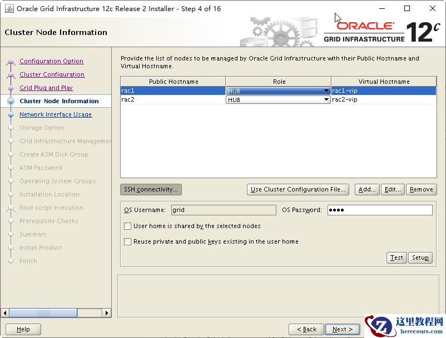Click the Summary step label
The image size is (446, 338).
click(x=33, y=234)
